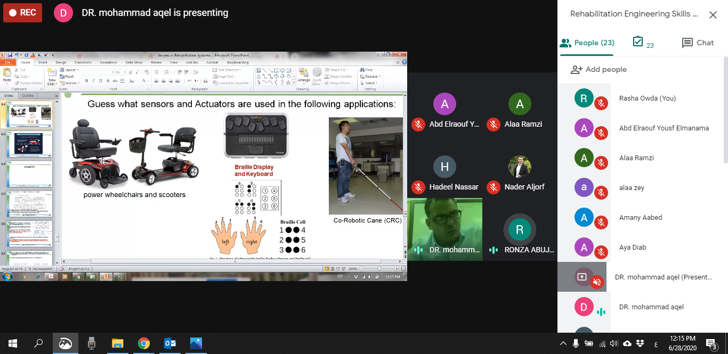Click the volume speaker icon in system tray
Image resolution: width=728 pixels, height=354 pixels.
(614, 343)
